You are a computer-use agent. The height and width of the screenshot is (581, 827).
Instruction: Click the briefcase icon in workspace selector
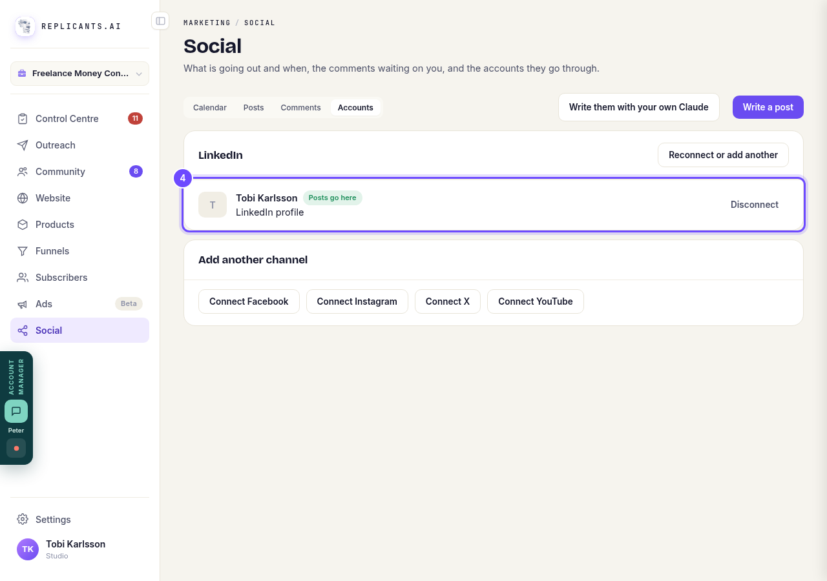point(22,74)
